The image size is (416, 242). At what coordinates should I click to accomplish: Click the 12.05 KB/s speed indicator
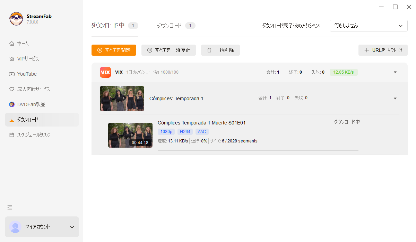pos(343,72)
